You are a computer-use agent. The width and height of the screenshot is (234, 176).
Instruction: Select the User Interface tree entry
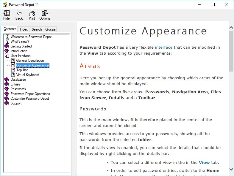tap(21, 56)
